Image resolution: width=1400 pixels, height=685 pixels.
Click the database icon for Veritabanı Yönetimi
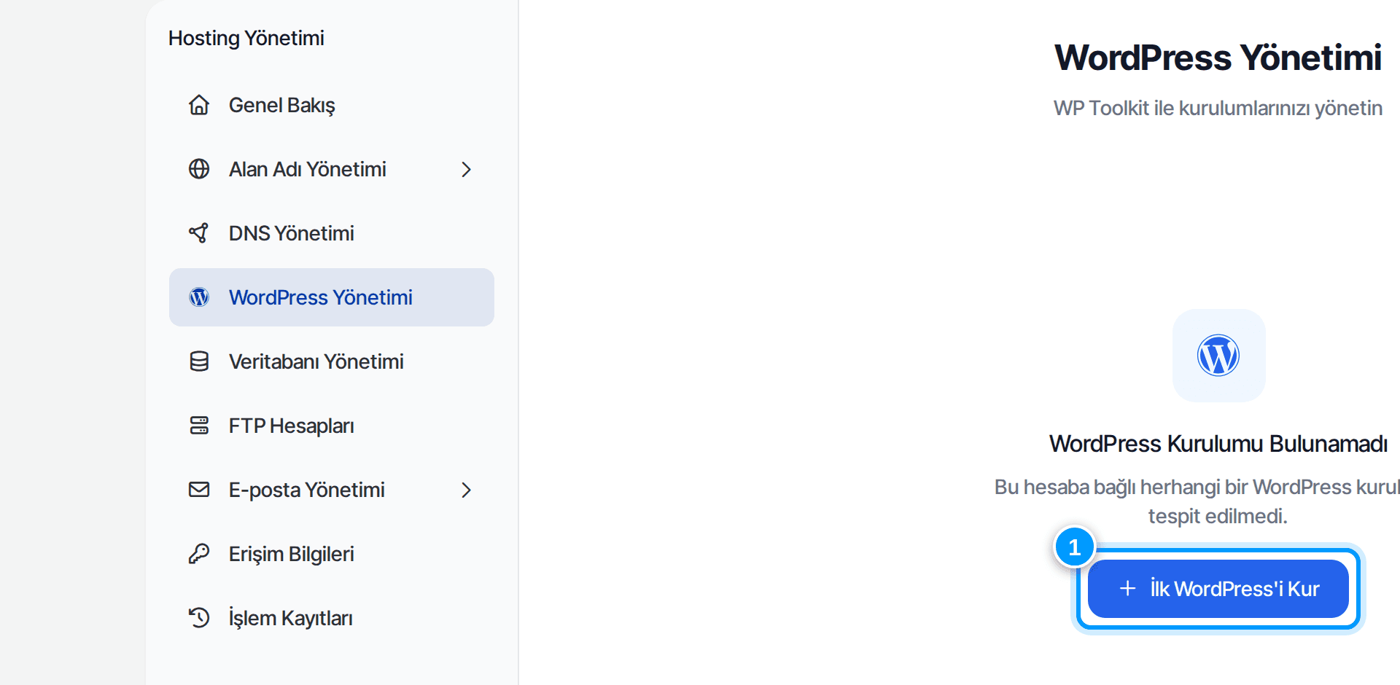pos(199,361)
